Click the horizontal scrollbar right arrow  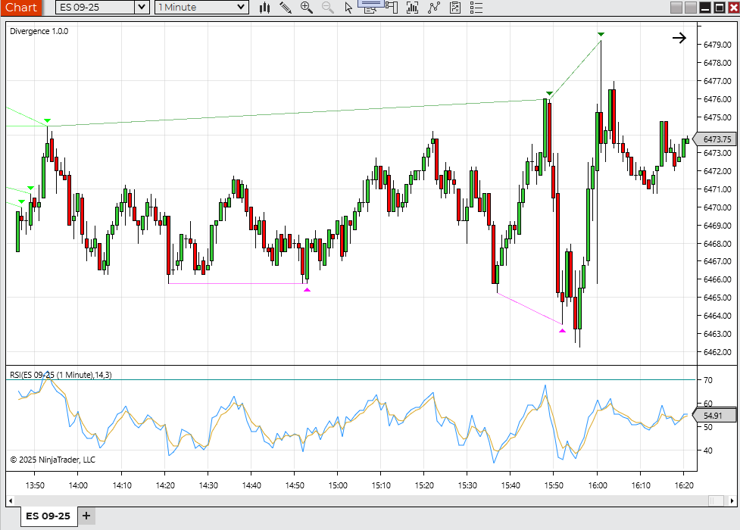732,500
